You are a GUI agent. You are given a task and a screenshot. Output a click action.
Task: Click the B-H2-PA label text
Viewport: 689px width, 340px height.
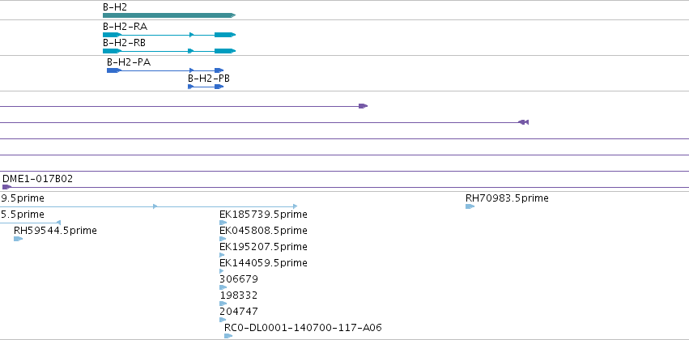pos(129,62)
